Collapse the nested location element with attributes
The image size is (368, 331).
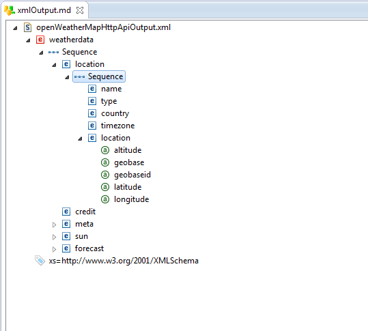81,139
